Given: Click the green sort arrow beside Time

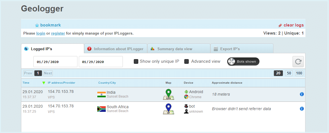Looking at the screenshot, I should (44, 83).
